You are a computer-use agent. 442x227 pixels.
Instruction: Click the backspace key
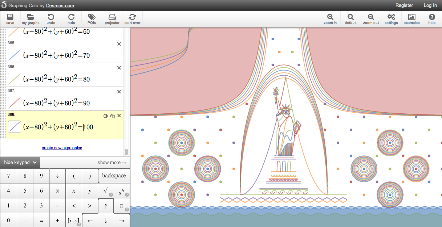pos(114,176)
